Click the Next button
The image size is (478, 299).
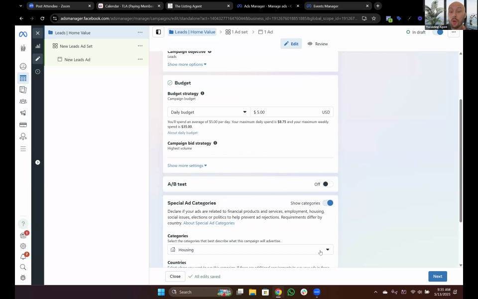click(x=438, y=277)
